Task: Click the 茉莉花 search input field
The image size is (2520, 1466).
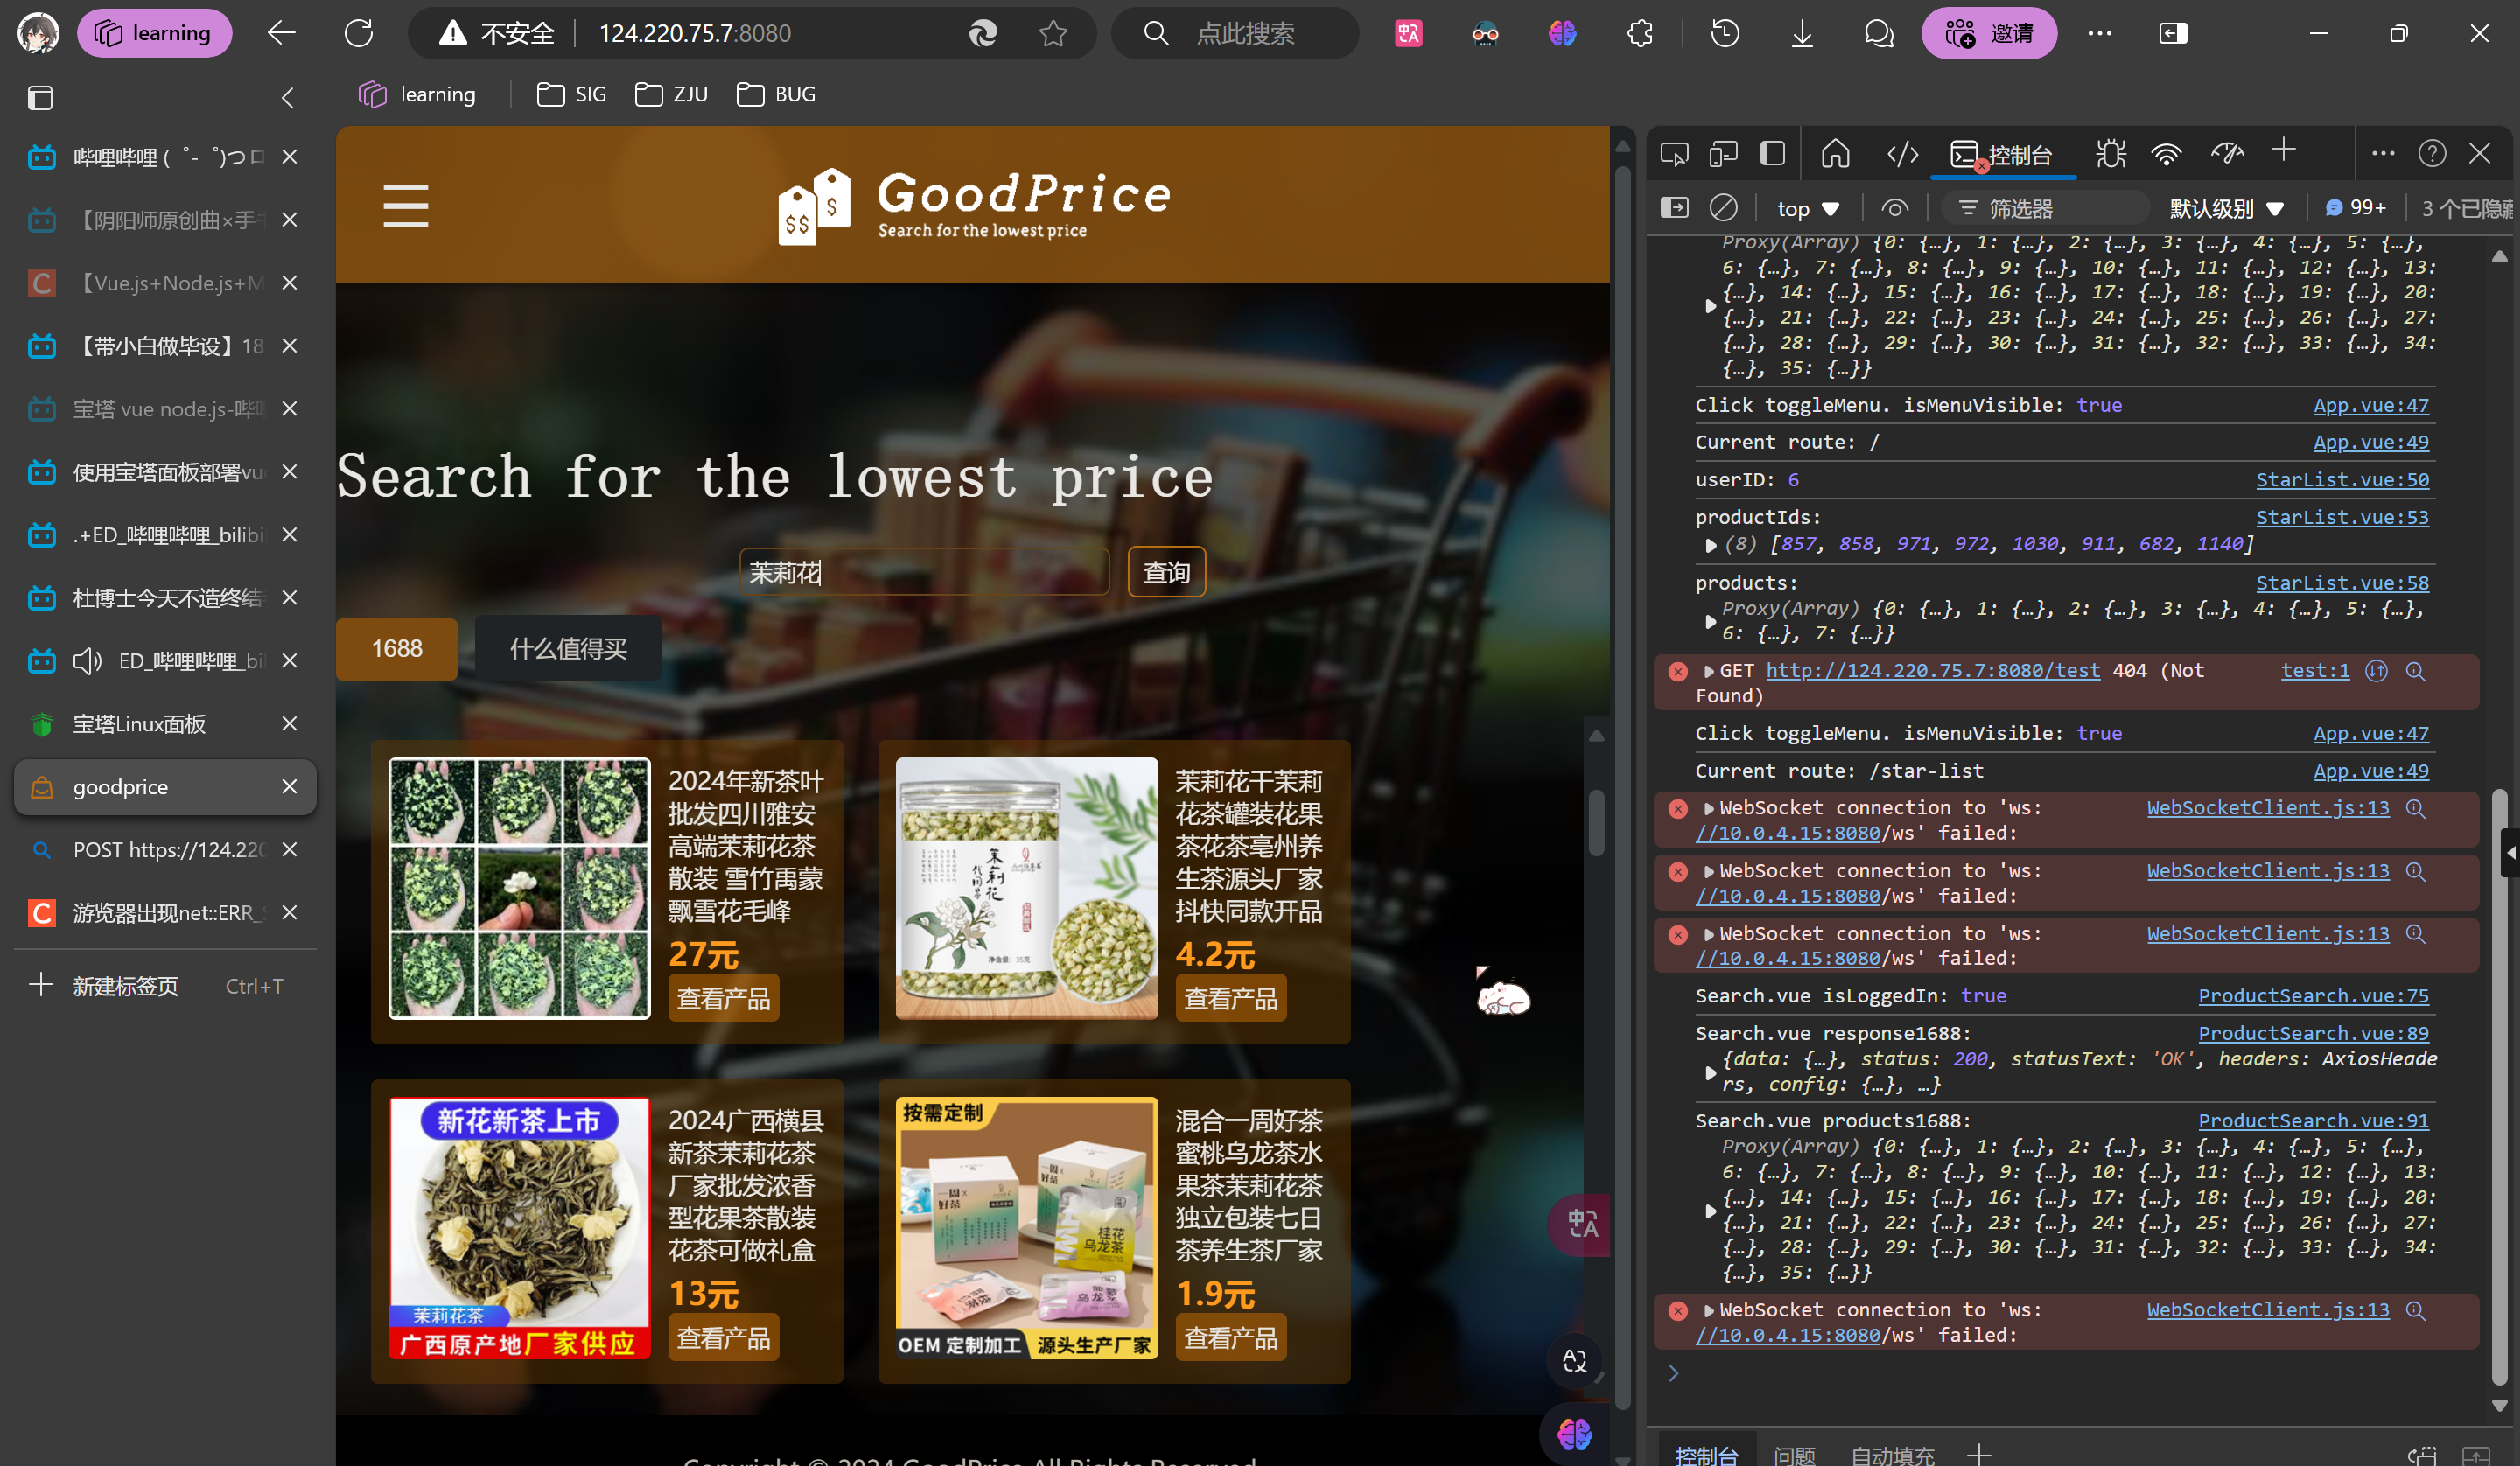Action: [x=923, y=573]
